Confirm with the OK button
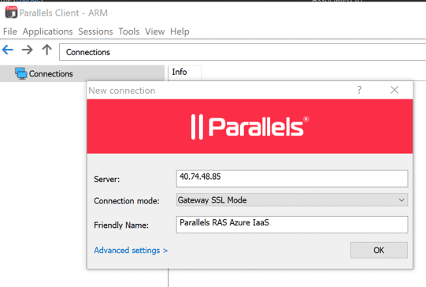This screenshot has width=426, height=287. 379,250
